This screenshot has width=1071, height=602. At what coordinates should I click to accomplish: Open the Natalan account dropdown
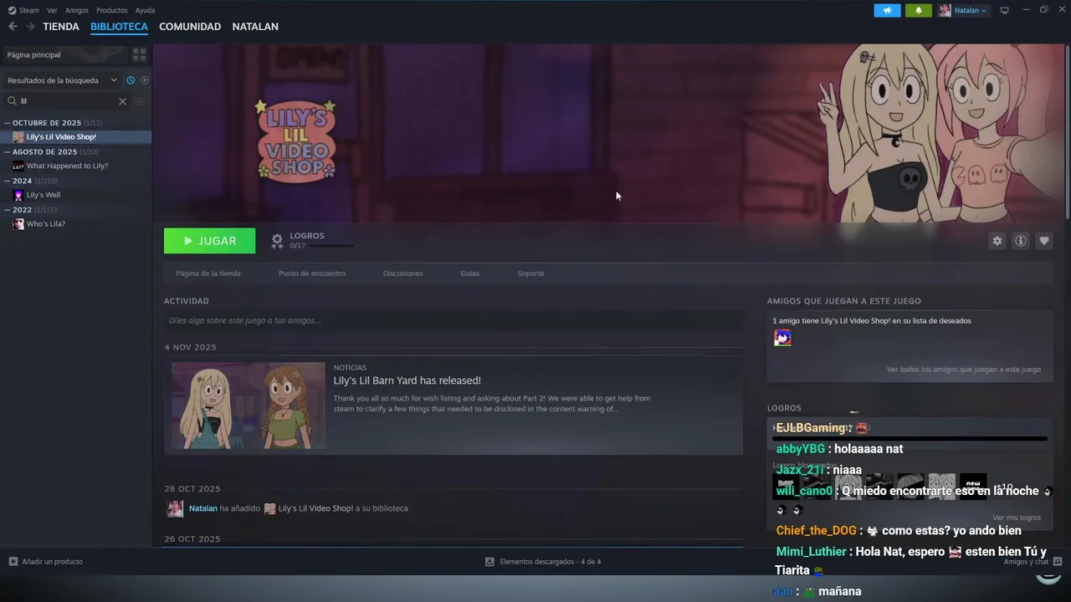coord(963,10)
